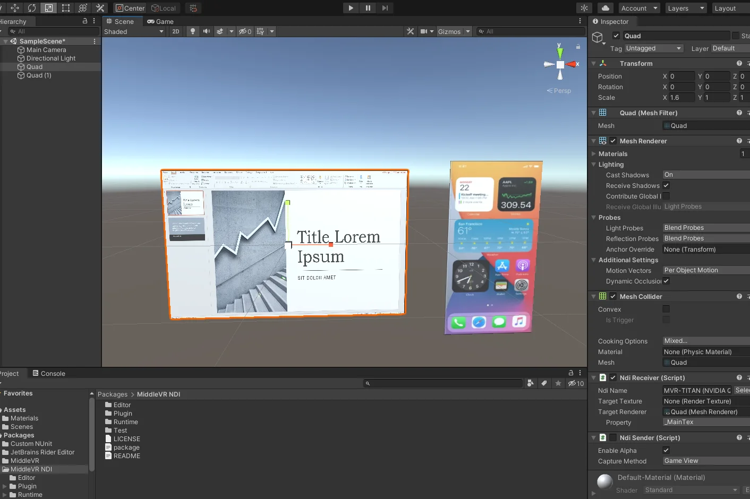750x499 pixels.
Task: Open Transform component help icon
Action: point(739,63)
